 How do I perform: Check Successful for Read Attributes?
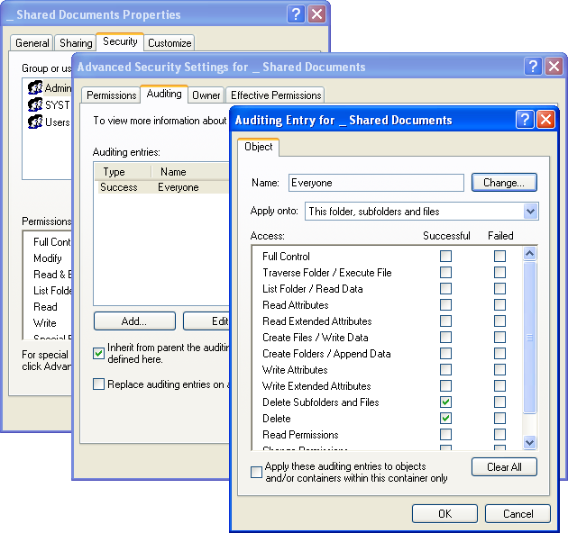click(445, 304)
